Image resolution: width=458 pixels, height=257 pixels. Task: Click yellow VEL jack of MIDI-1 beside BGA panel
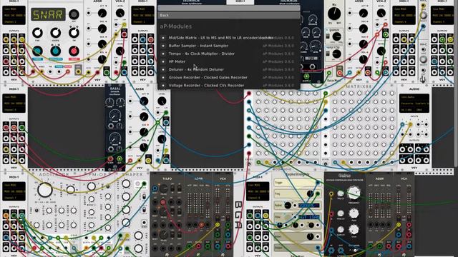pyautogui.click(x=265, y=216)
